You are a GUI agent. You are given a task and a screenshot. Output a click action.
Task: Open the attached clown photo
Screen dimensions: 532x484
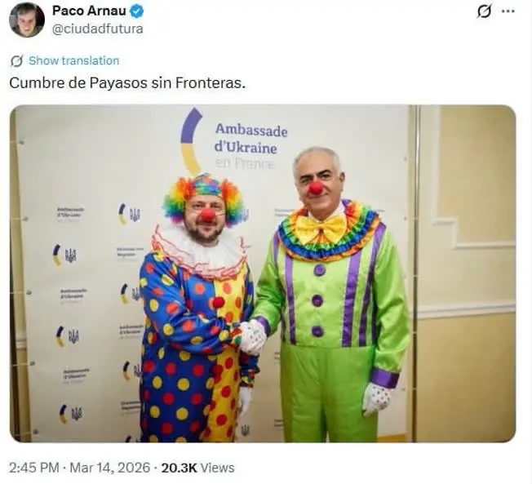263,273
